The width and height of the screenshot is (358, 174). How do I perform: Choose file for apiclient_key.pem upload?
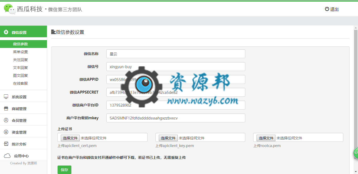click(168, 138)
